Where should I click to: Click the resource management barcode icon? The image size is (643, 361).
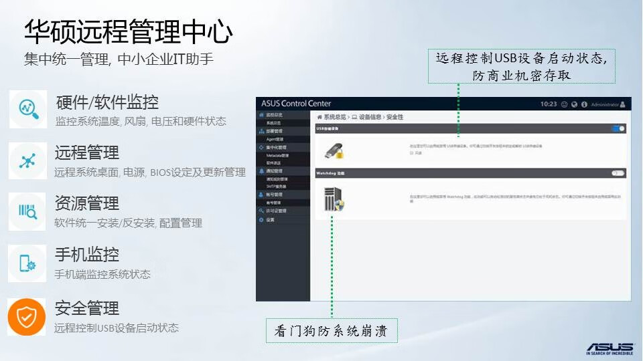(x=27, y=212)
